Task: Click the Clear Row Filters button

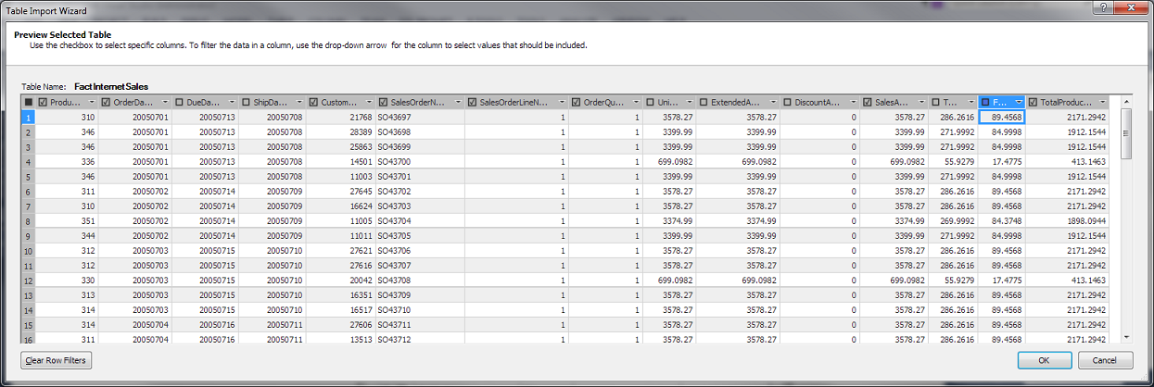Action: tap(57, 360)
